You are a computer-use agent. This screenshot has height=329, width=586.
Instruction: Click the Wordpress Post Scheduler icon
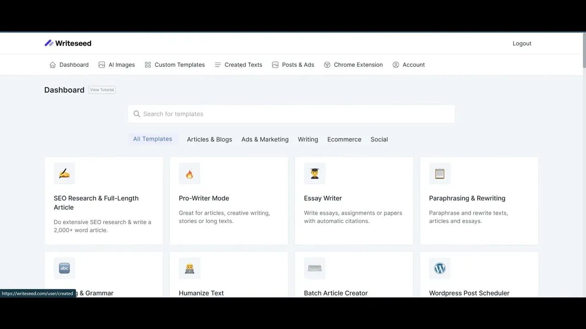439,268
